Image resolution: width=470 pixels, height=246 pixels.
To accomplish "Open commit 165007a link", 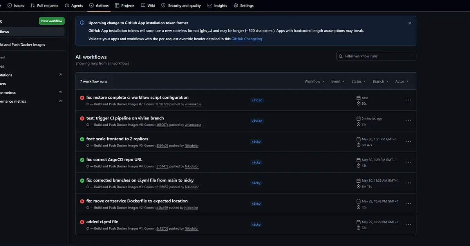I will (162, 125).
